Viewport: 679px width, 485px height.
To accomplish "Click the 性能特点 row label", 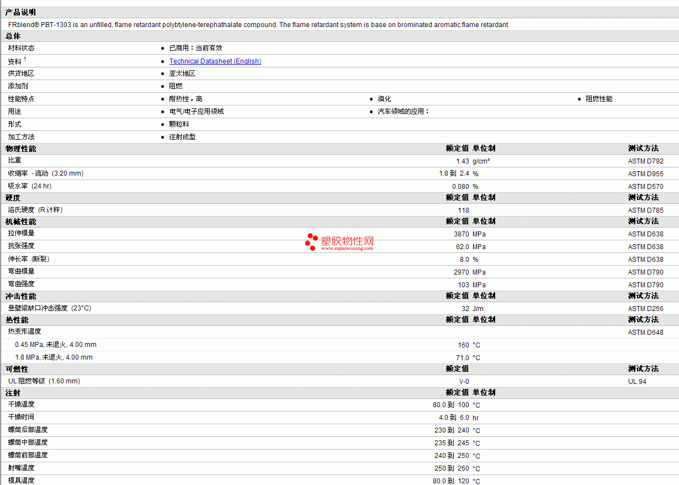I will pos(21,99).
